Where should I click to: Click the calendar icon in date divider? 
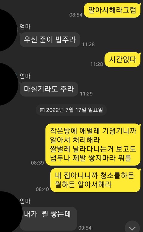pos(42,110)
